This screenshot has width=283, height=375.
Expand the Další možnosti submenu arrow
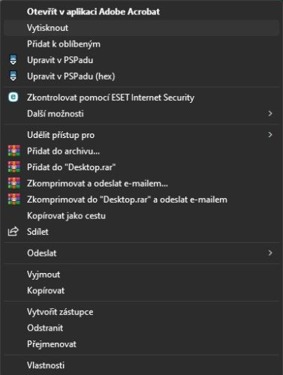(x=270, y=114)
